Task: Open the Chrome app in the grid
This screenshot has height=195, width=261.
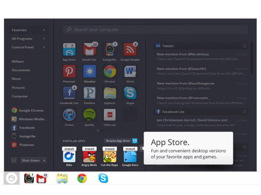Action: click(x=110, y=71)
